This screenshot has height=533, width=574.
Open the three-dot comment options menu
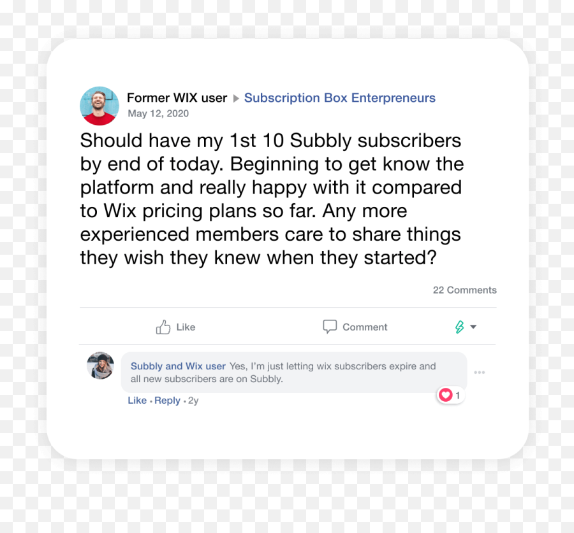click(480, 373)
